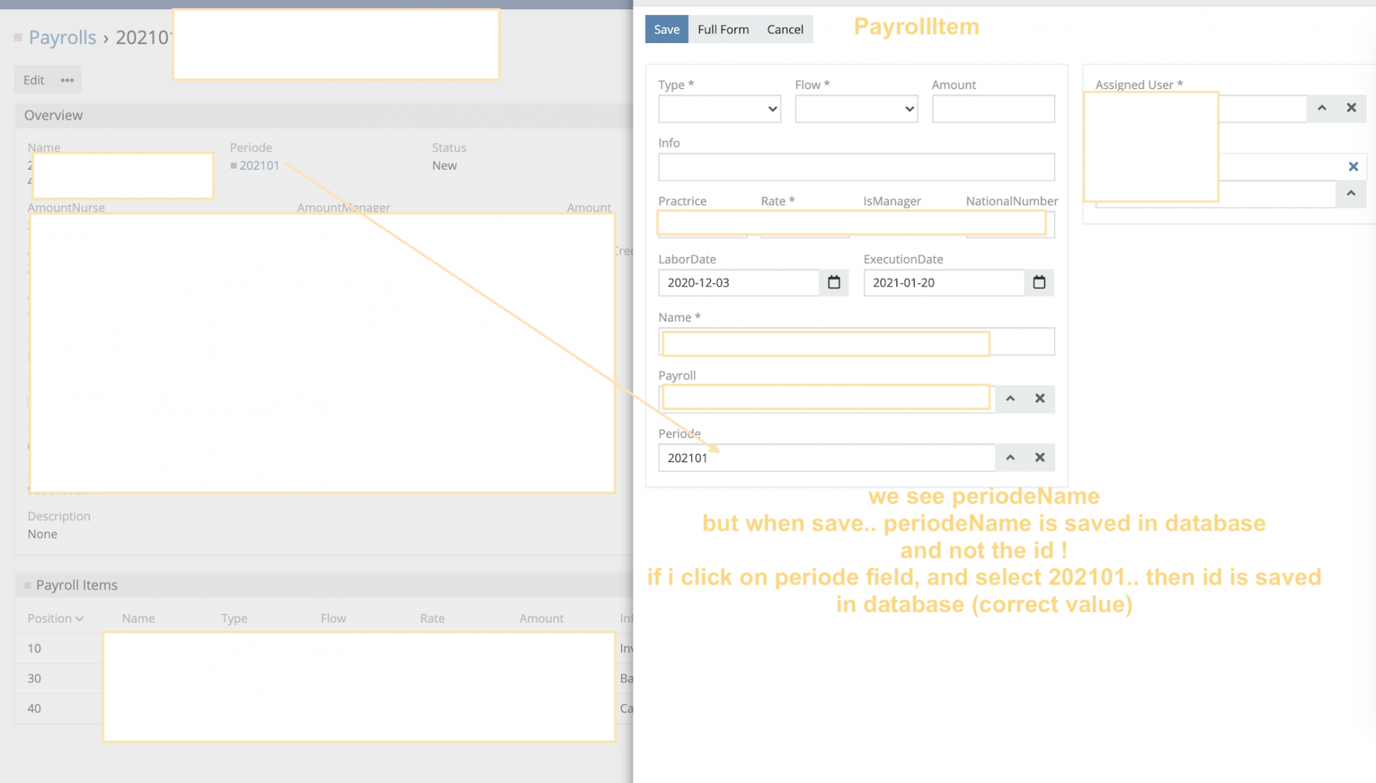Expand the Flow dropdown
1376x783 pixels.
tap(856, 109)
